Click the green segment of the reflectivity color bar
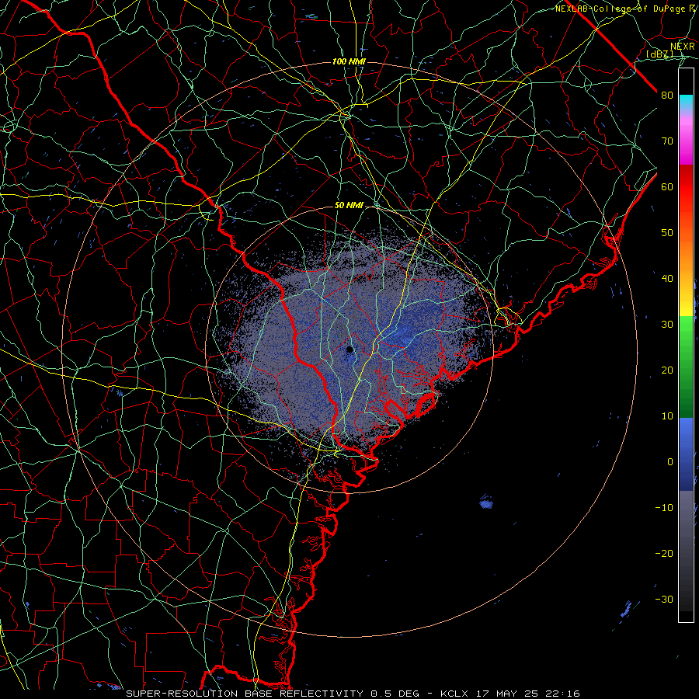 (x=686, y=367)
